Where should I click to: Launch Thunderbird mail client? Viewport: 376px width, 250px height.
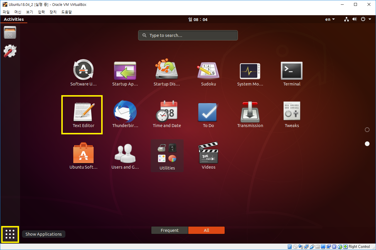[125, 114]
